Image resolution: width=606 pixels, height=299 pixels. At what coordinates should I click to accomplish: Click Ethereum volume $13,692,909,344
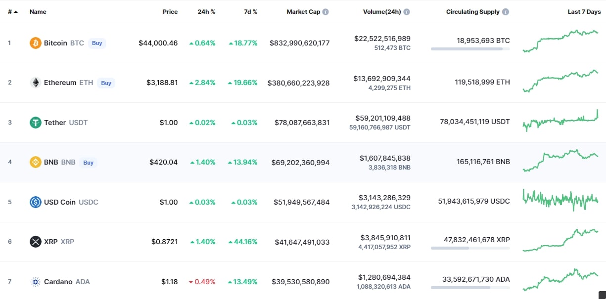tap(382, 78)
